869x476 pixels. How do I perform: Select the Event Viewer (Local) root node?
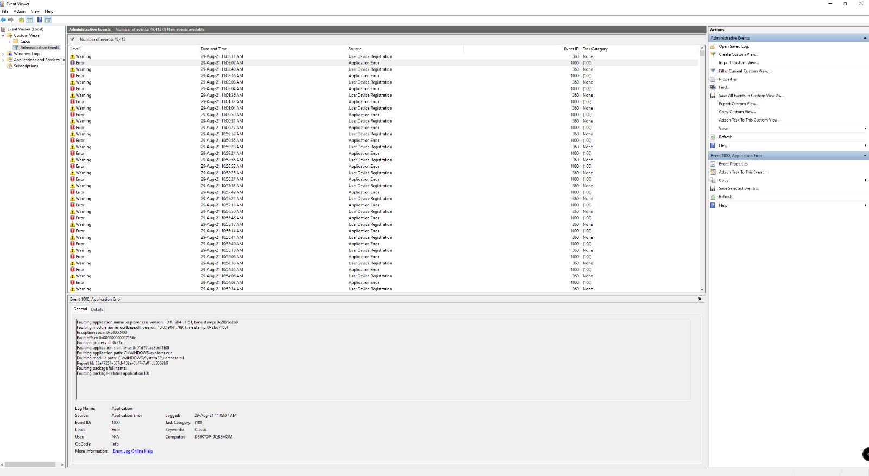(x=26, y=29)
